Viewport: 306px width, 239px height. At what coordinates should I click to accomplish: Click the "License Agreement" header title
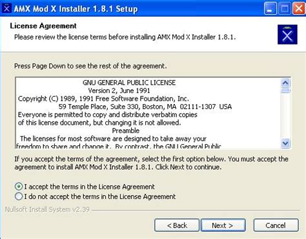[x=43, y=26]
